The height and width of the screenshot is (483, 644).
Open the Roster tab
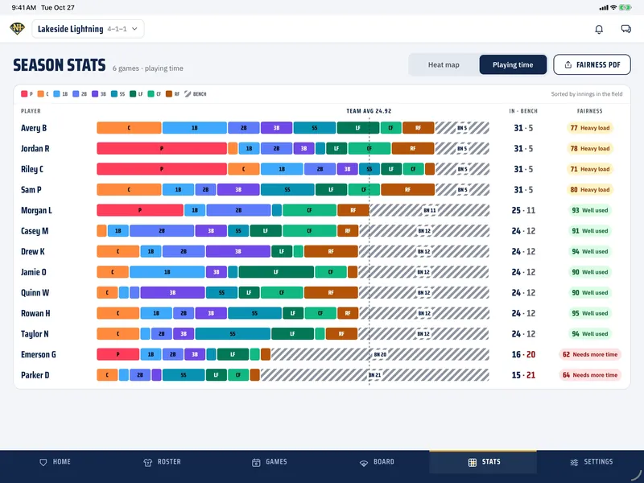[163, 462]
